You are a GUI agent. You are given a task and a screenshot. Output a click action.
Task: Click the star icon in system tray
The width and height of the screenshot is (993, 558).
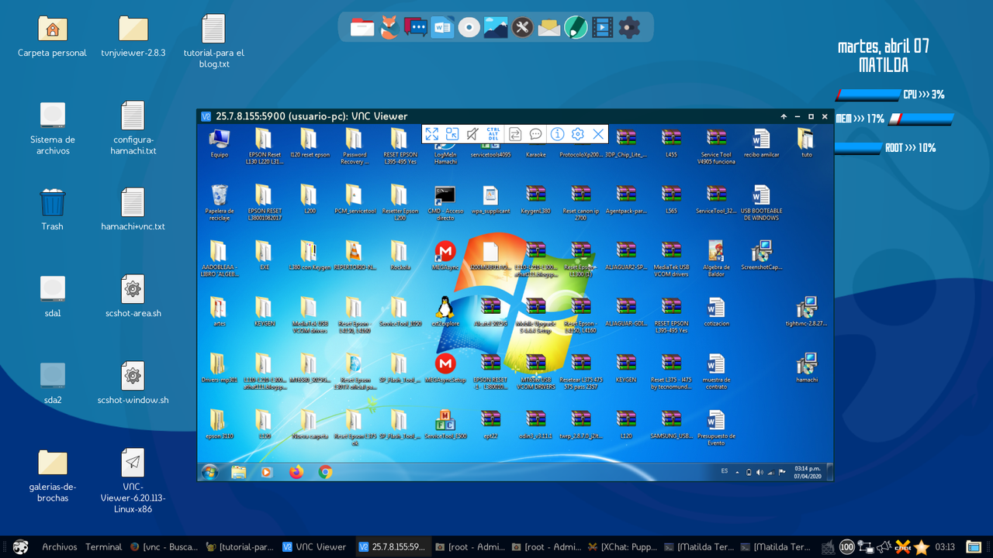922,547
